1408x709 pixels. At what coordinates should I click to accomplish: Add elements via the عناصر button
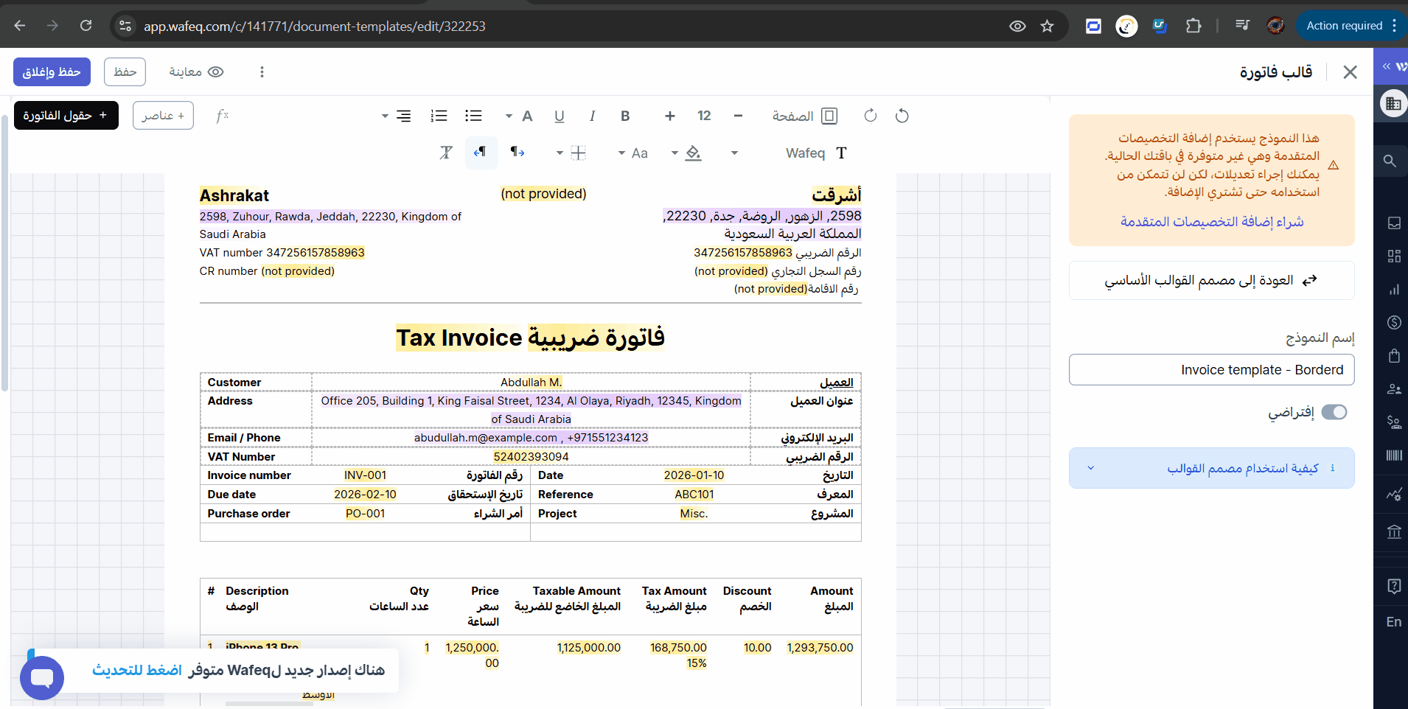(x=164, y=115)
